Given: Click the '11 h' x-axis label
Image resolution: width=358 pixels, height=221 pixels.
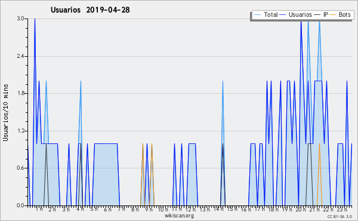Looking at the screenshot, I should (x=177, y=209).
